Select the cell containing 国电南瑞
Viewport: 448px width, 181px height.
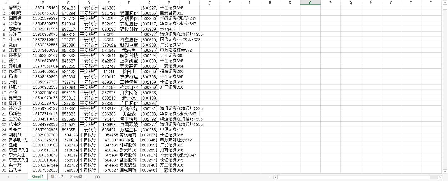click(129, 170)
